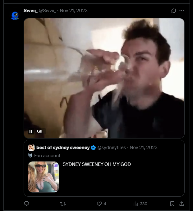Share the post with upload arrow icon
The image size is (193, 211).
coord(182,204)
